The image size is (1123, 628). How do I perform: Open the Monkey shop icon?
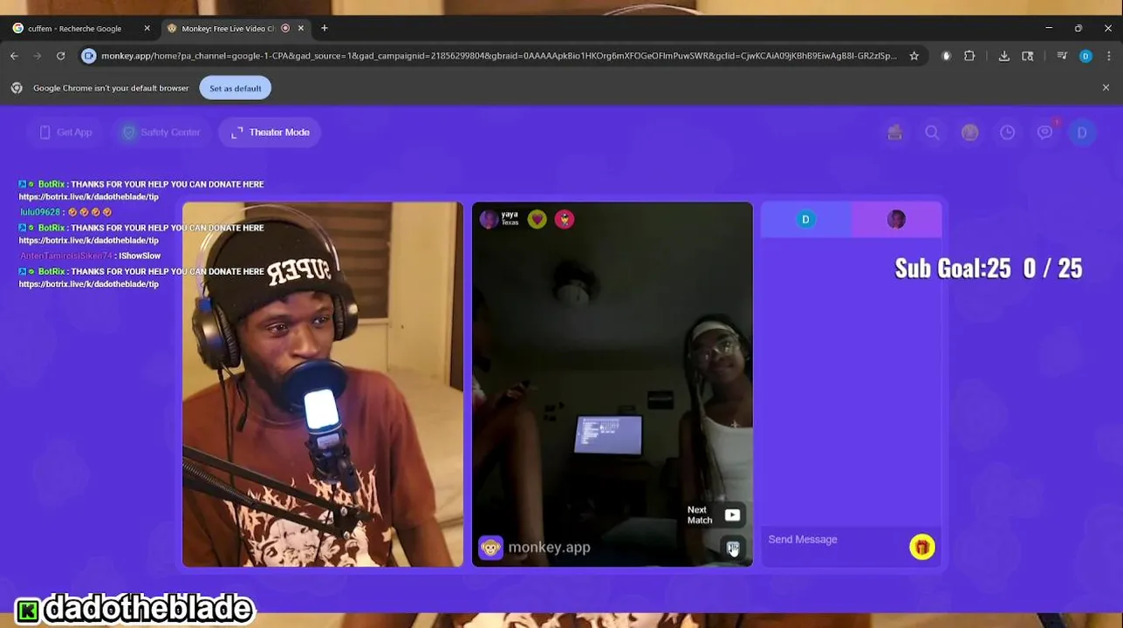click(894, 133)
